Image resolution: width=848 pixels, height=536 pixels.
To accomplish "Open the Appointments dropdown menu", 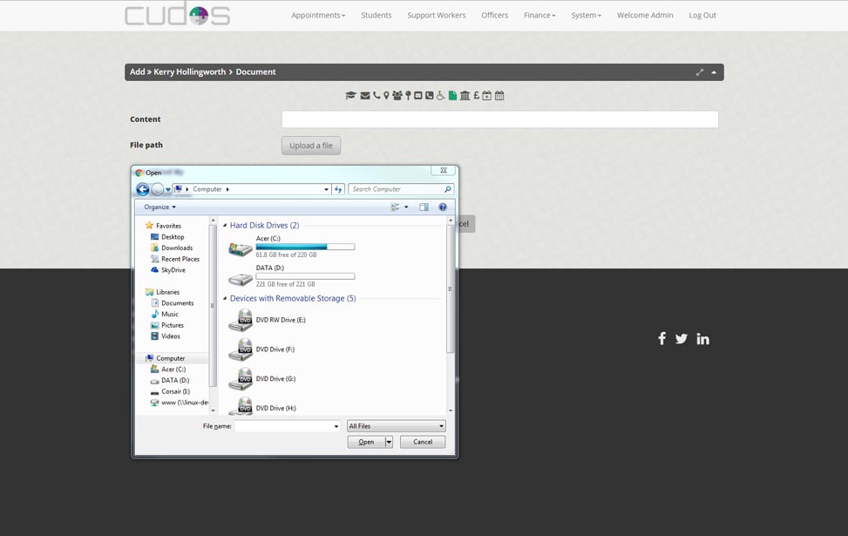I will [x=318, y=15].
